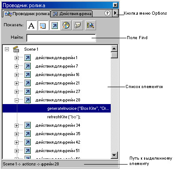Viewport: 189px width, 169px height.
Task: Click the Show Video, Sounds and Bitmaps icon
Action: (x=66, y=25)
